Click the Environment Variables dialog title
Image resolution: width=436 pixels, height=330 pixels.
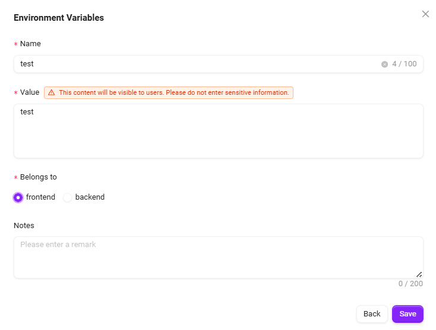click(59, 18)
